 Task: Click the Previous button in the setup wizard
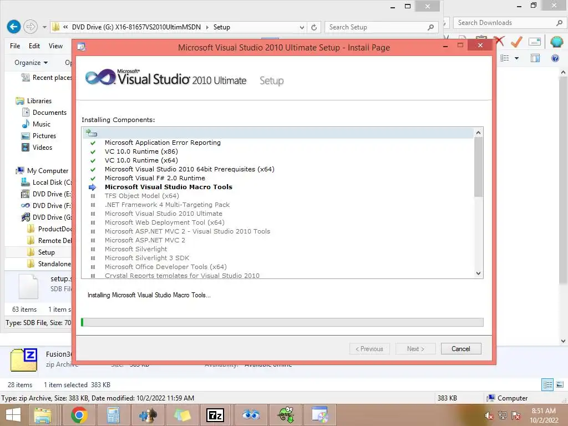click(369, 349)
